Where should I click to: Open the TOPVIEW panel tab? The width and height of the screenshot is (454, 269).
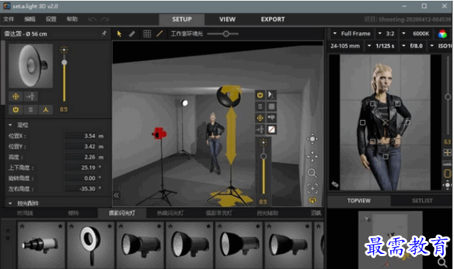pos(359,201)
